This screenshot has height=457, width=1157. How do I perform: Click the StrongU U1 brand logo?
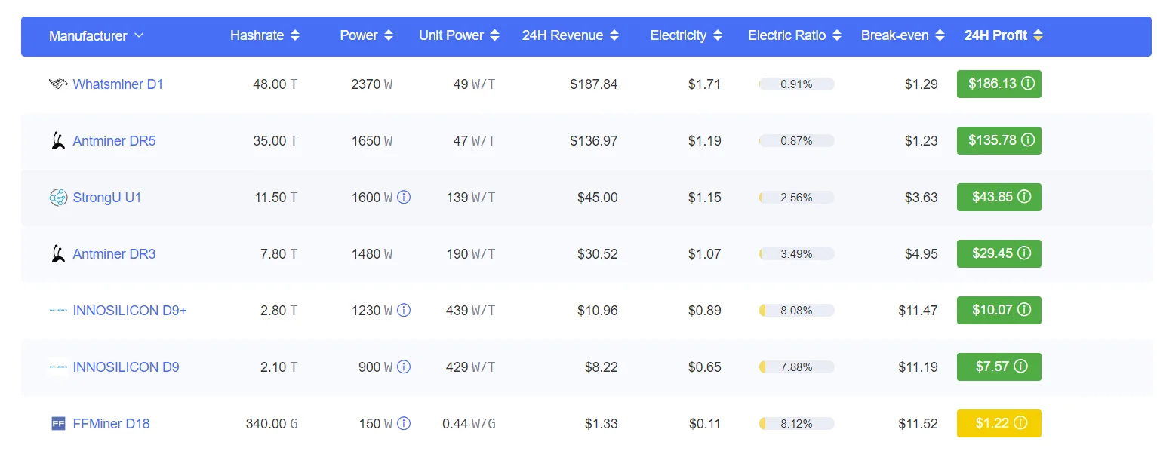click(x=58, y=198)
